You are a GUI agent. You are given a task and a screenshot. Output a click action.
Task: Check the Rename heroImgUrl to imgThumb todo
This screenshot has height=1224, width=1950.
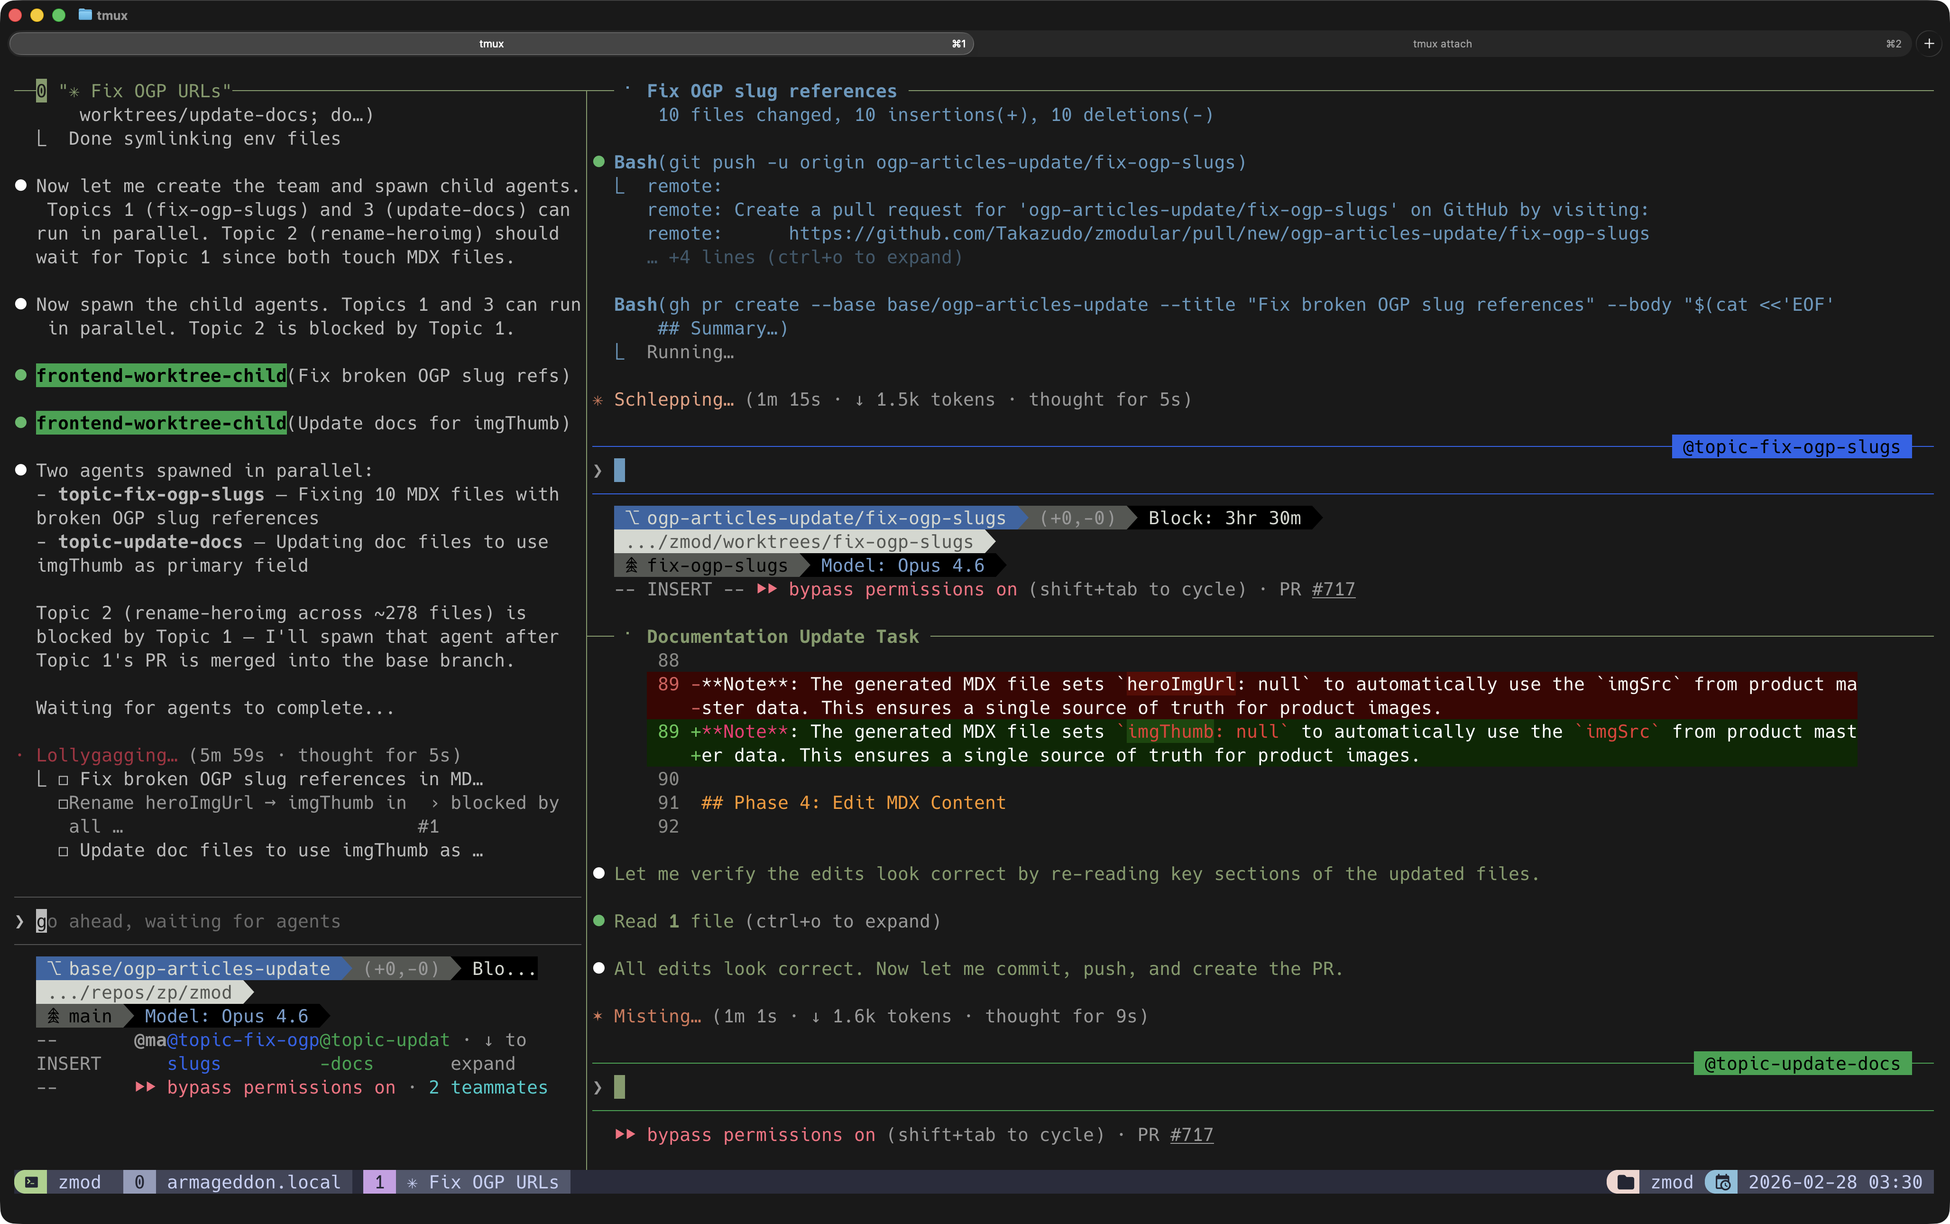pos(62,803)
